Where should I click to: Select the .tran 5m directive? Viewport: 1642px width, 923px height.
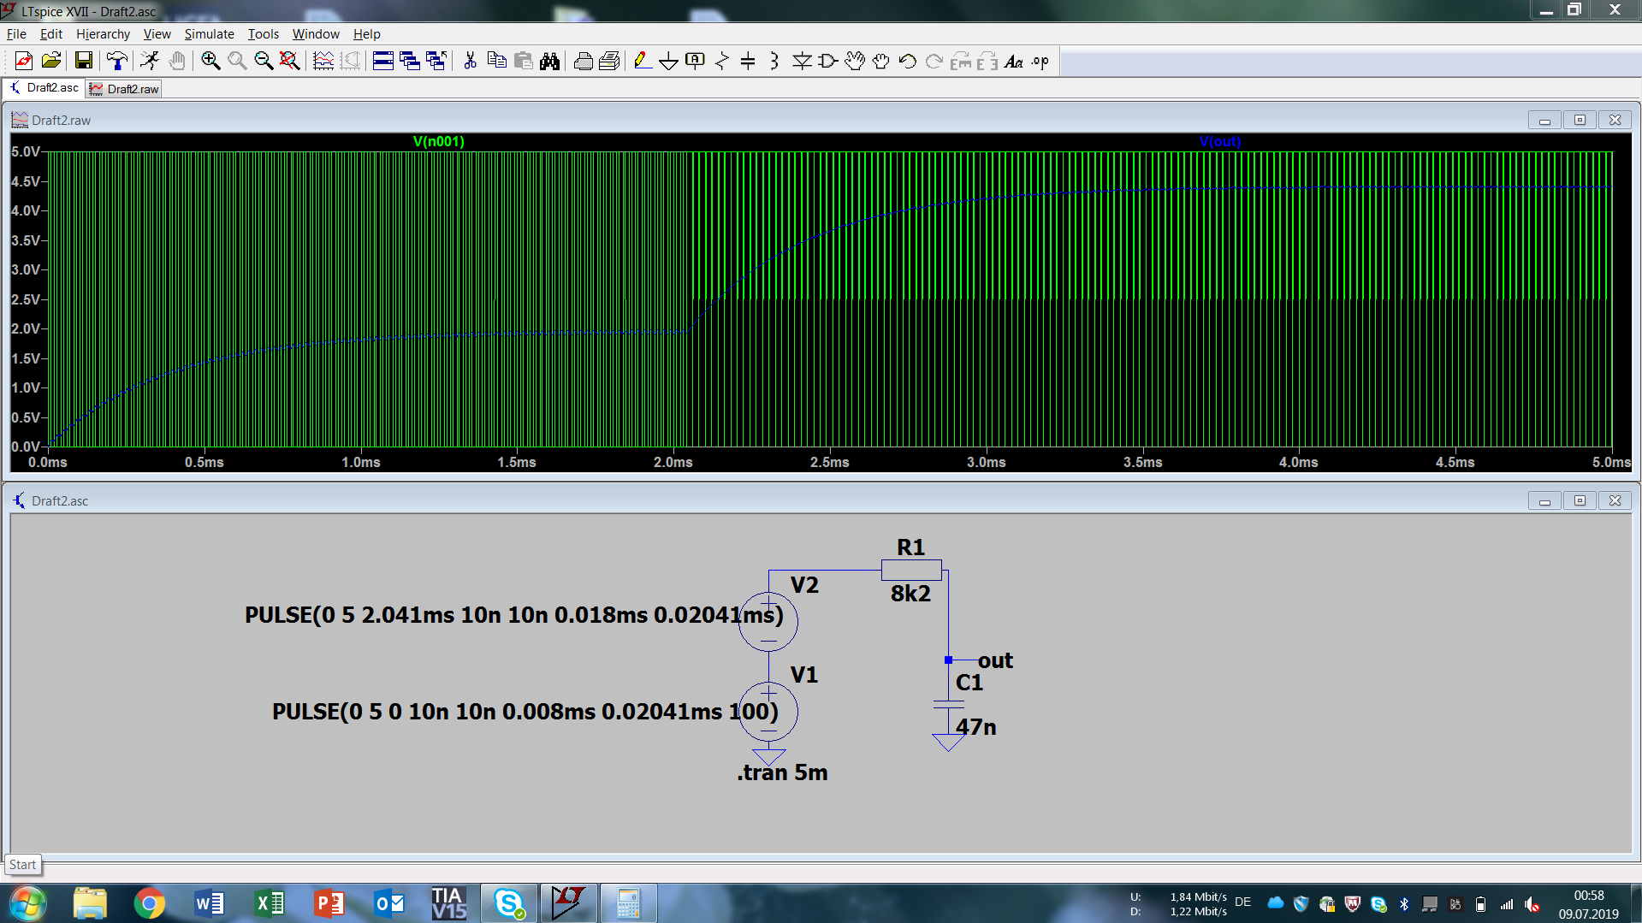782,772
